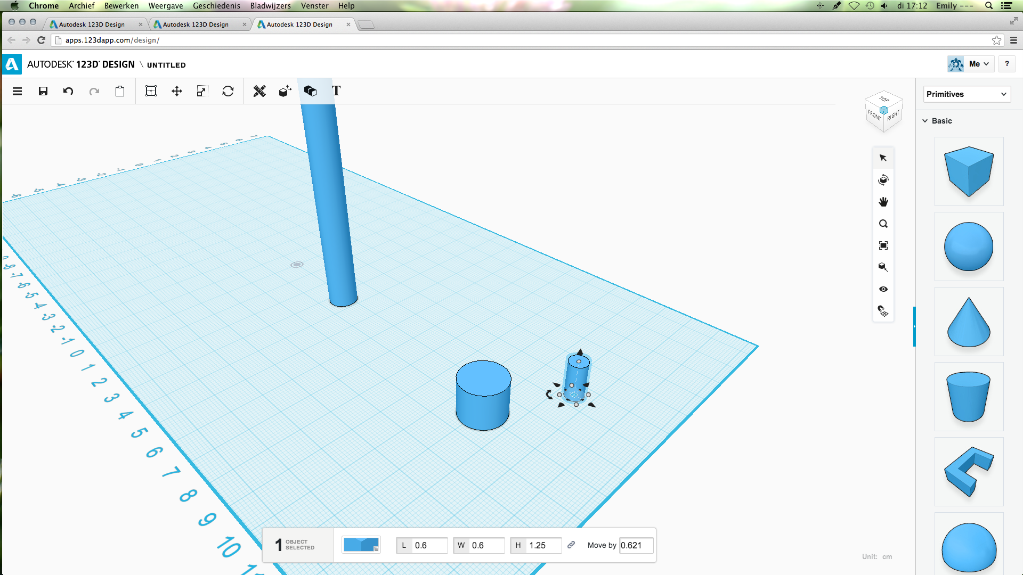
Task: Select the Text tool
Action: pyautogui.click(x=336, y=91)
